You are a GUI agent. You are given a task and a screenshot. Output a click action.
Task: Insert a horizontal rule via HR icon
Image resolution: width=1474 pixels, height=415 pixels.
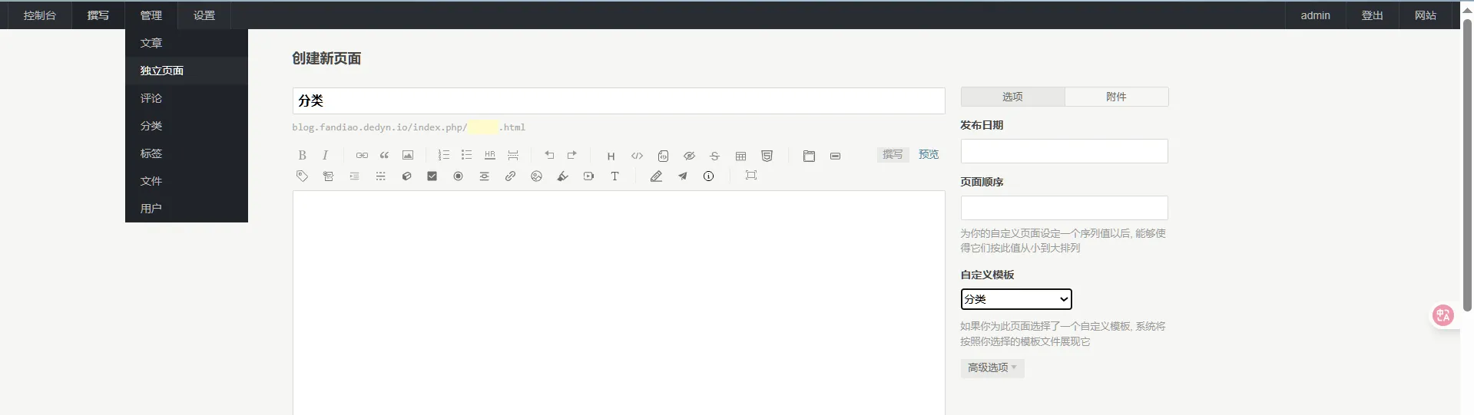coord(490,155)
